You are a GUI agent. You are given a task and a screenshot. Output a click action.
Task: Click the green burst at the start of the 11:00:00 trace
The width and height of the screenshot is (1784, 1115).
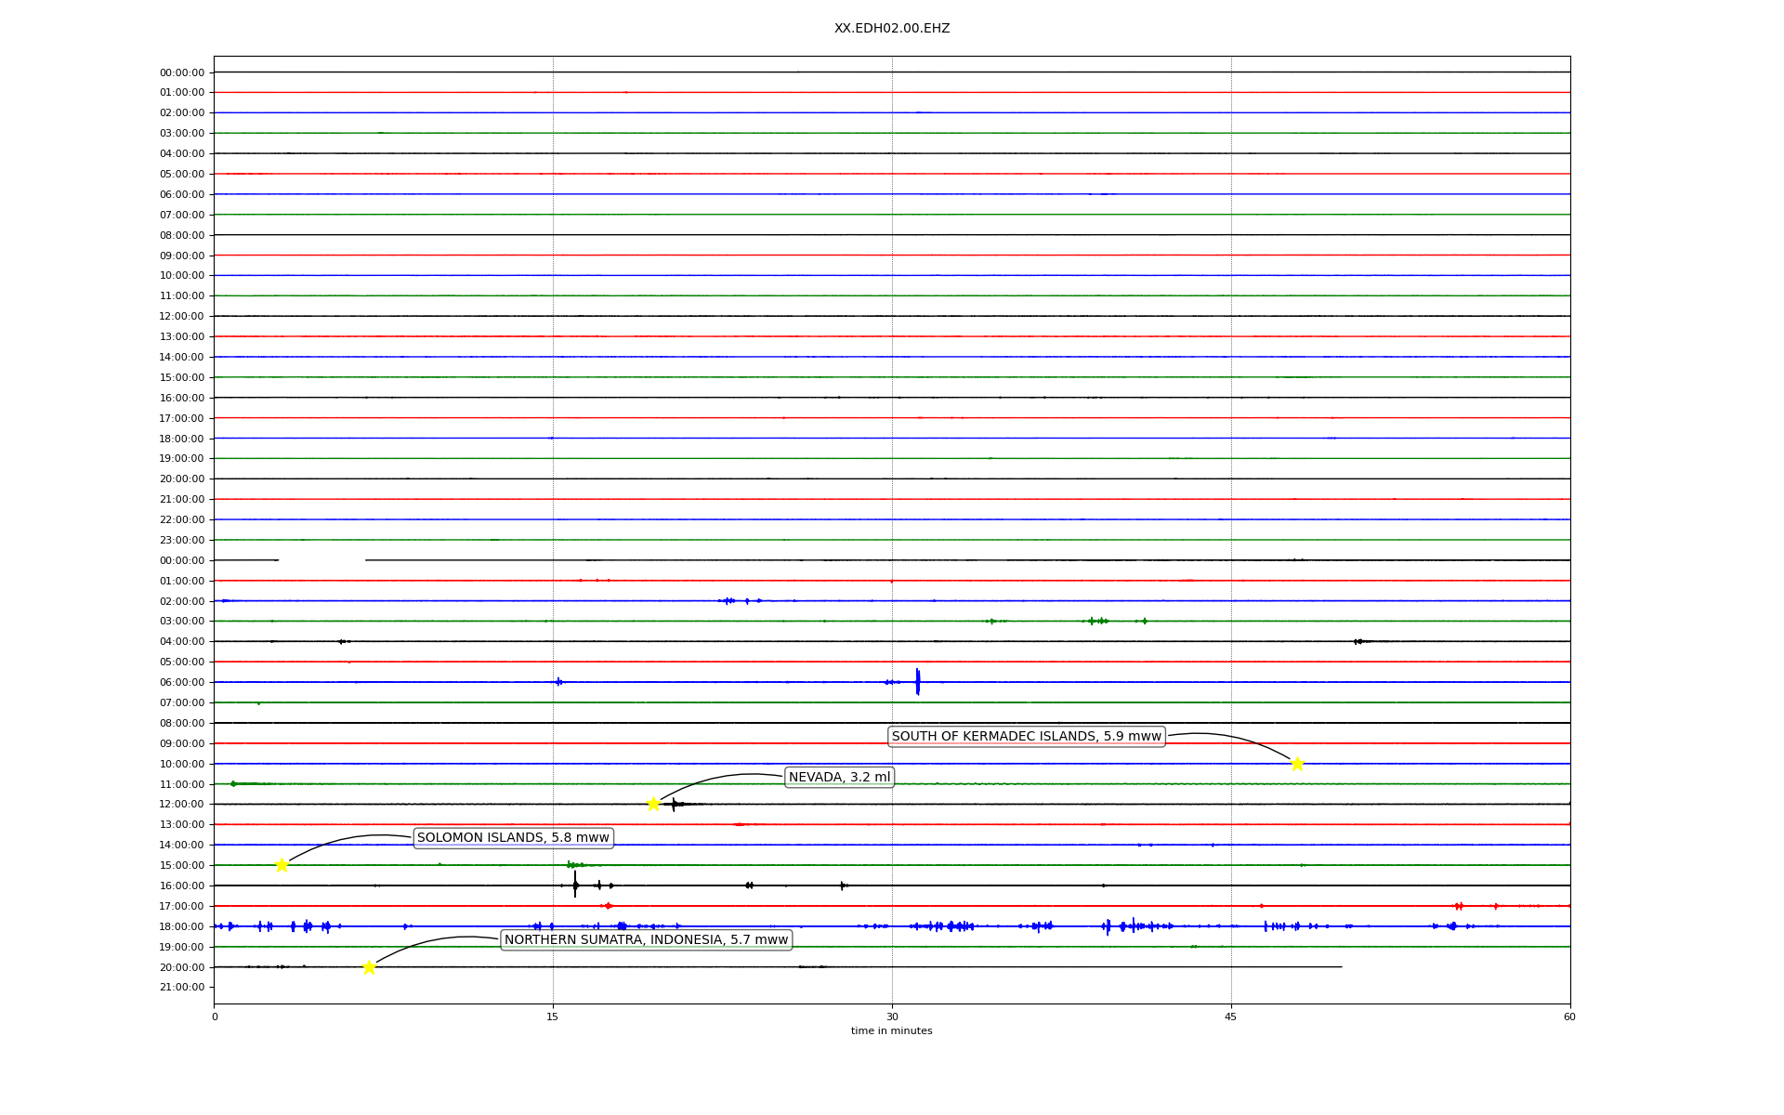pyautogui.click(x=233, y=783)
